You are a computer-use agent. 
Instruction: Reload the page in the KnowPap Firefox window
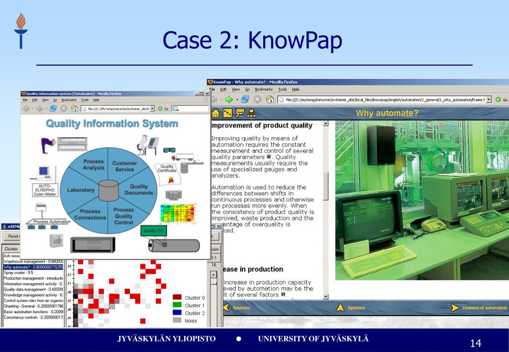coord(245,99)
